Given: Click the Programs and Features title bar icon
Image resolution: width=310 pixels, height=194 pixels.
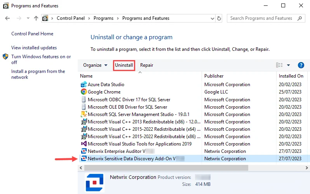Looking at the screenshot, I should (6, 6).
